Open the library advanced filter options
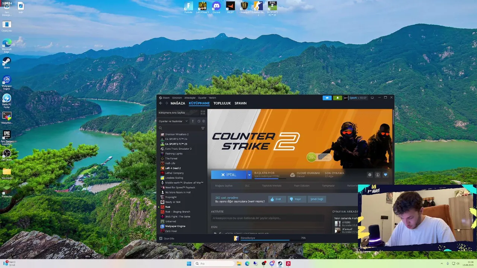477x268 pixels. 203,128
